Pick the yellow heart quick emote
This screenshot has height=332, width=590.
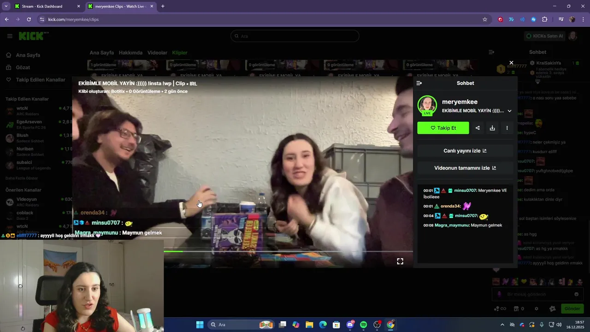pos(524,281)
